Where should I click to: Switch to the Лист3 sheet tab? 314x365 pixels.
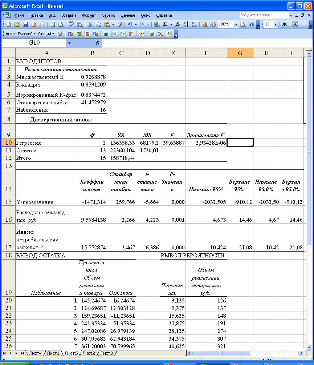click(106, 353)
